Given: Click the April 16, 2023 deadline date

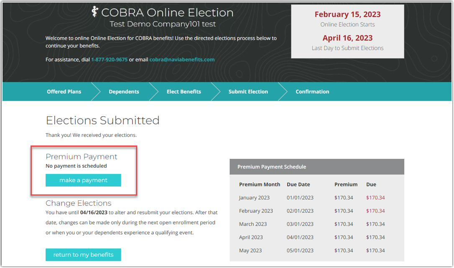Looking at the screenshot, I should point(347,38).
